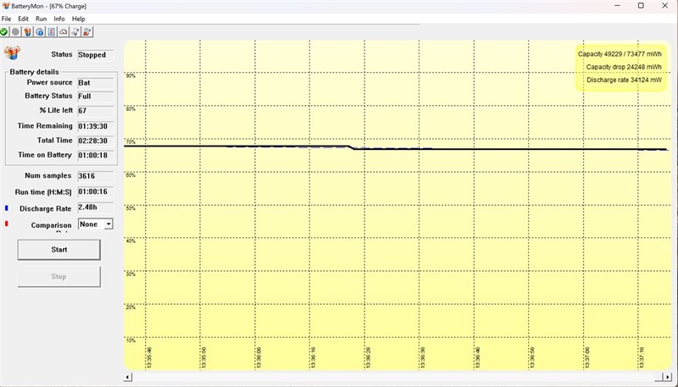Click the BatteryMon title bar app icon
Image resolution: width=678 pixels, height=387 pixels.
coord(6,6)
